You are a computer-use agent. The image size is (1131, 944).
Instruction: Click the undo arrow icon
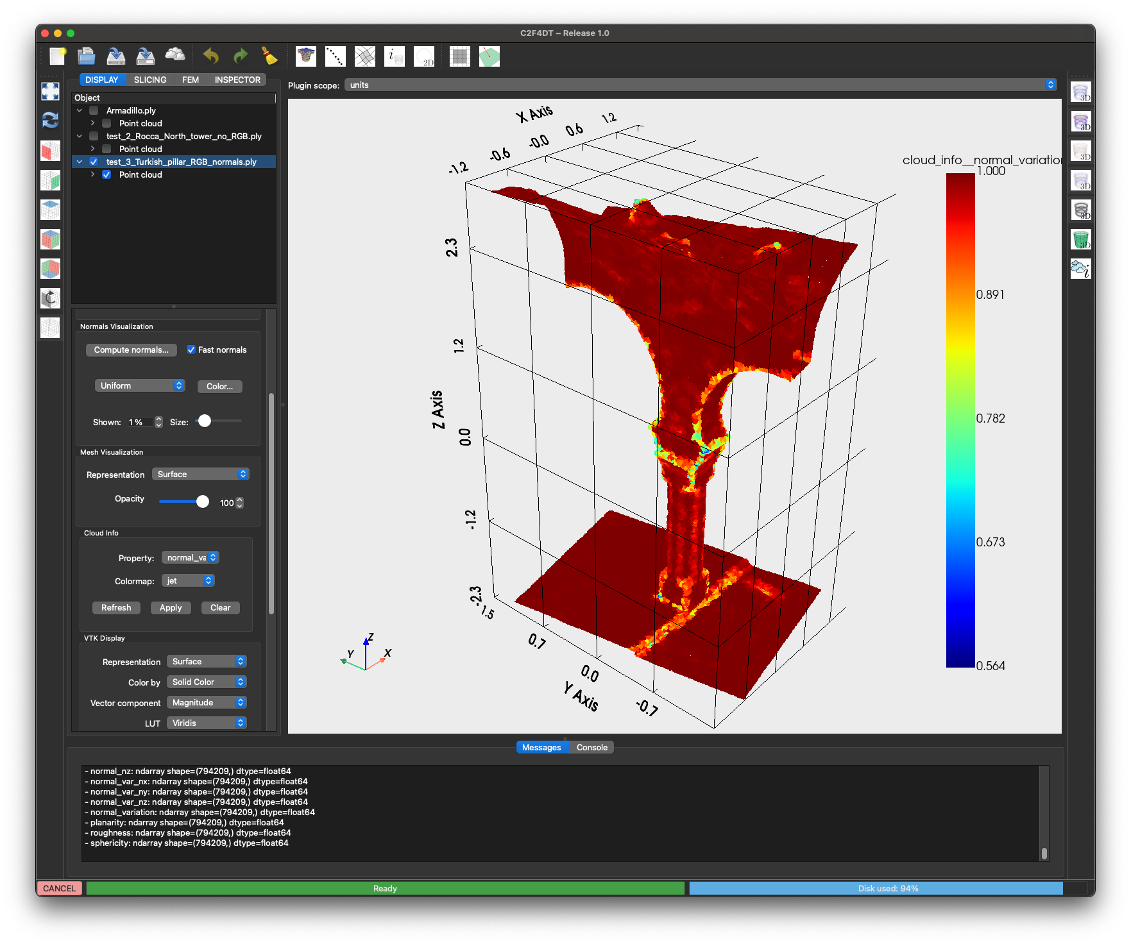pos(211,56)
